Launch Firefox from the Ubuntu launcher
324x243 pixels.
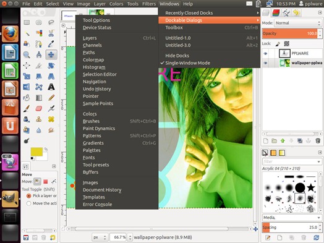tap(10, 34)
